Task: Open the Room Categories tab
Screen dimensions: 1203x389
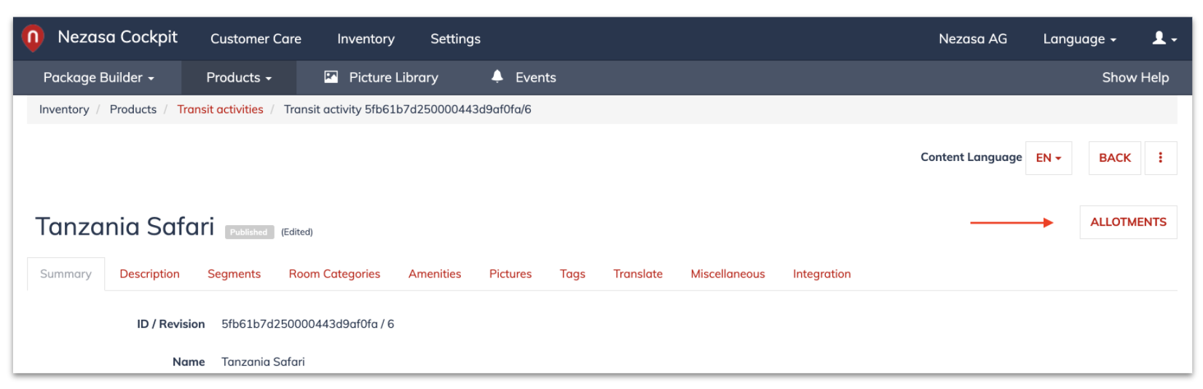Action: pos(334,274)
